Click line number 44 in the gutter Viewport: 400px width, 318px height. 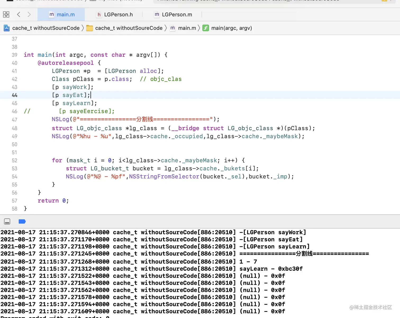pos(15,95)
